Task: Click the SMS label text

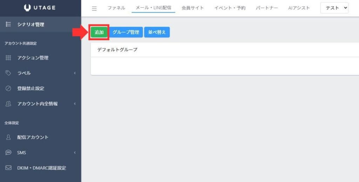Action: pyautogui.click(x=21, y=153)
